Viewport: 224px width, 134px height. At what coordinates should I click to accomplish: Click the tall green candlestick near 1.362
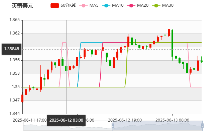coord(172,44)
